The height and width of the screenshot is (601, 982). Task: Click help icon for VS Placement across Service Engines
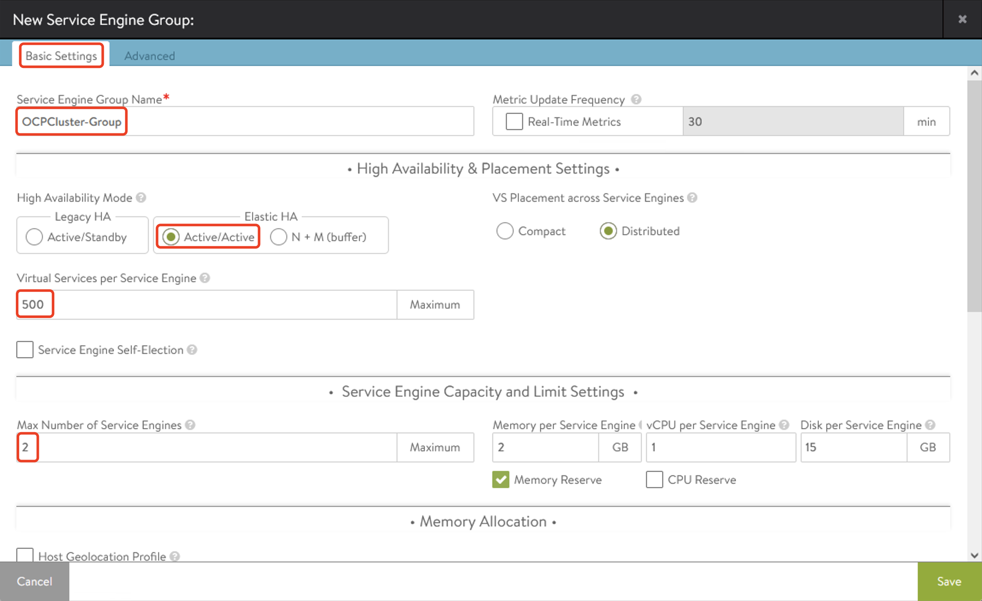(692, 197)
